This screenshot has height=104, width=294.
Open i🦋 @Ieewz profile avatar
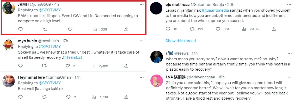[x=157, y=57]
